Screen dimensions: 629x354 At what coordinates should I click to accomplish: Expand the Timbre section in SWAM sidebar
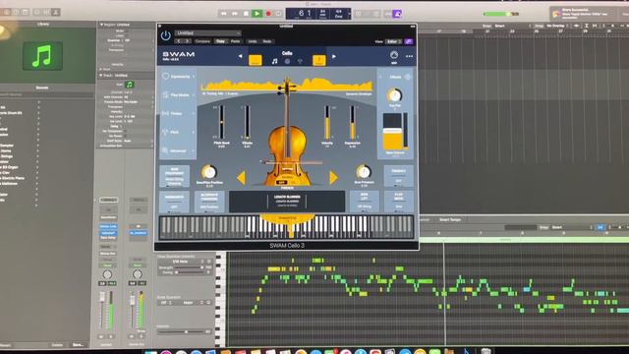coord(178,114)
